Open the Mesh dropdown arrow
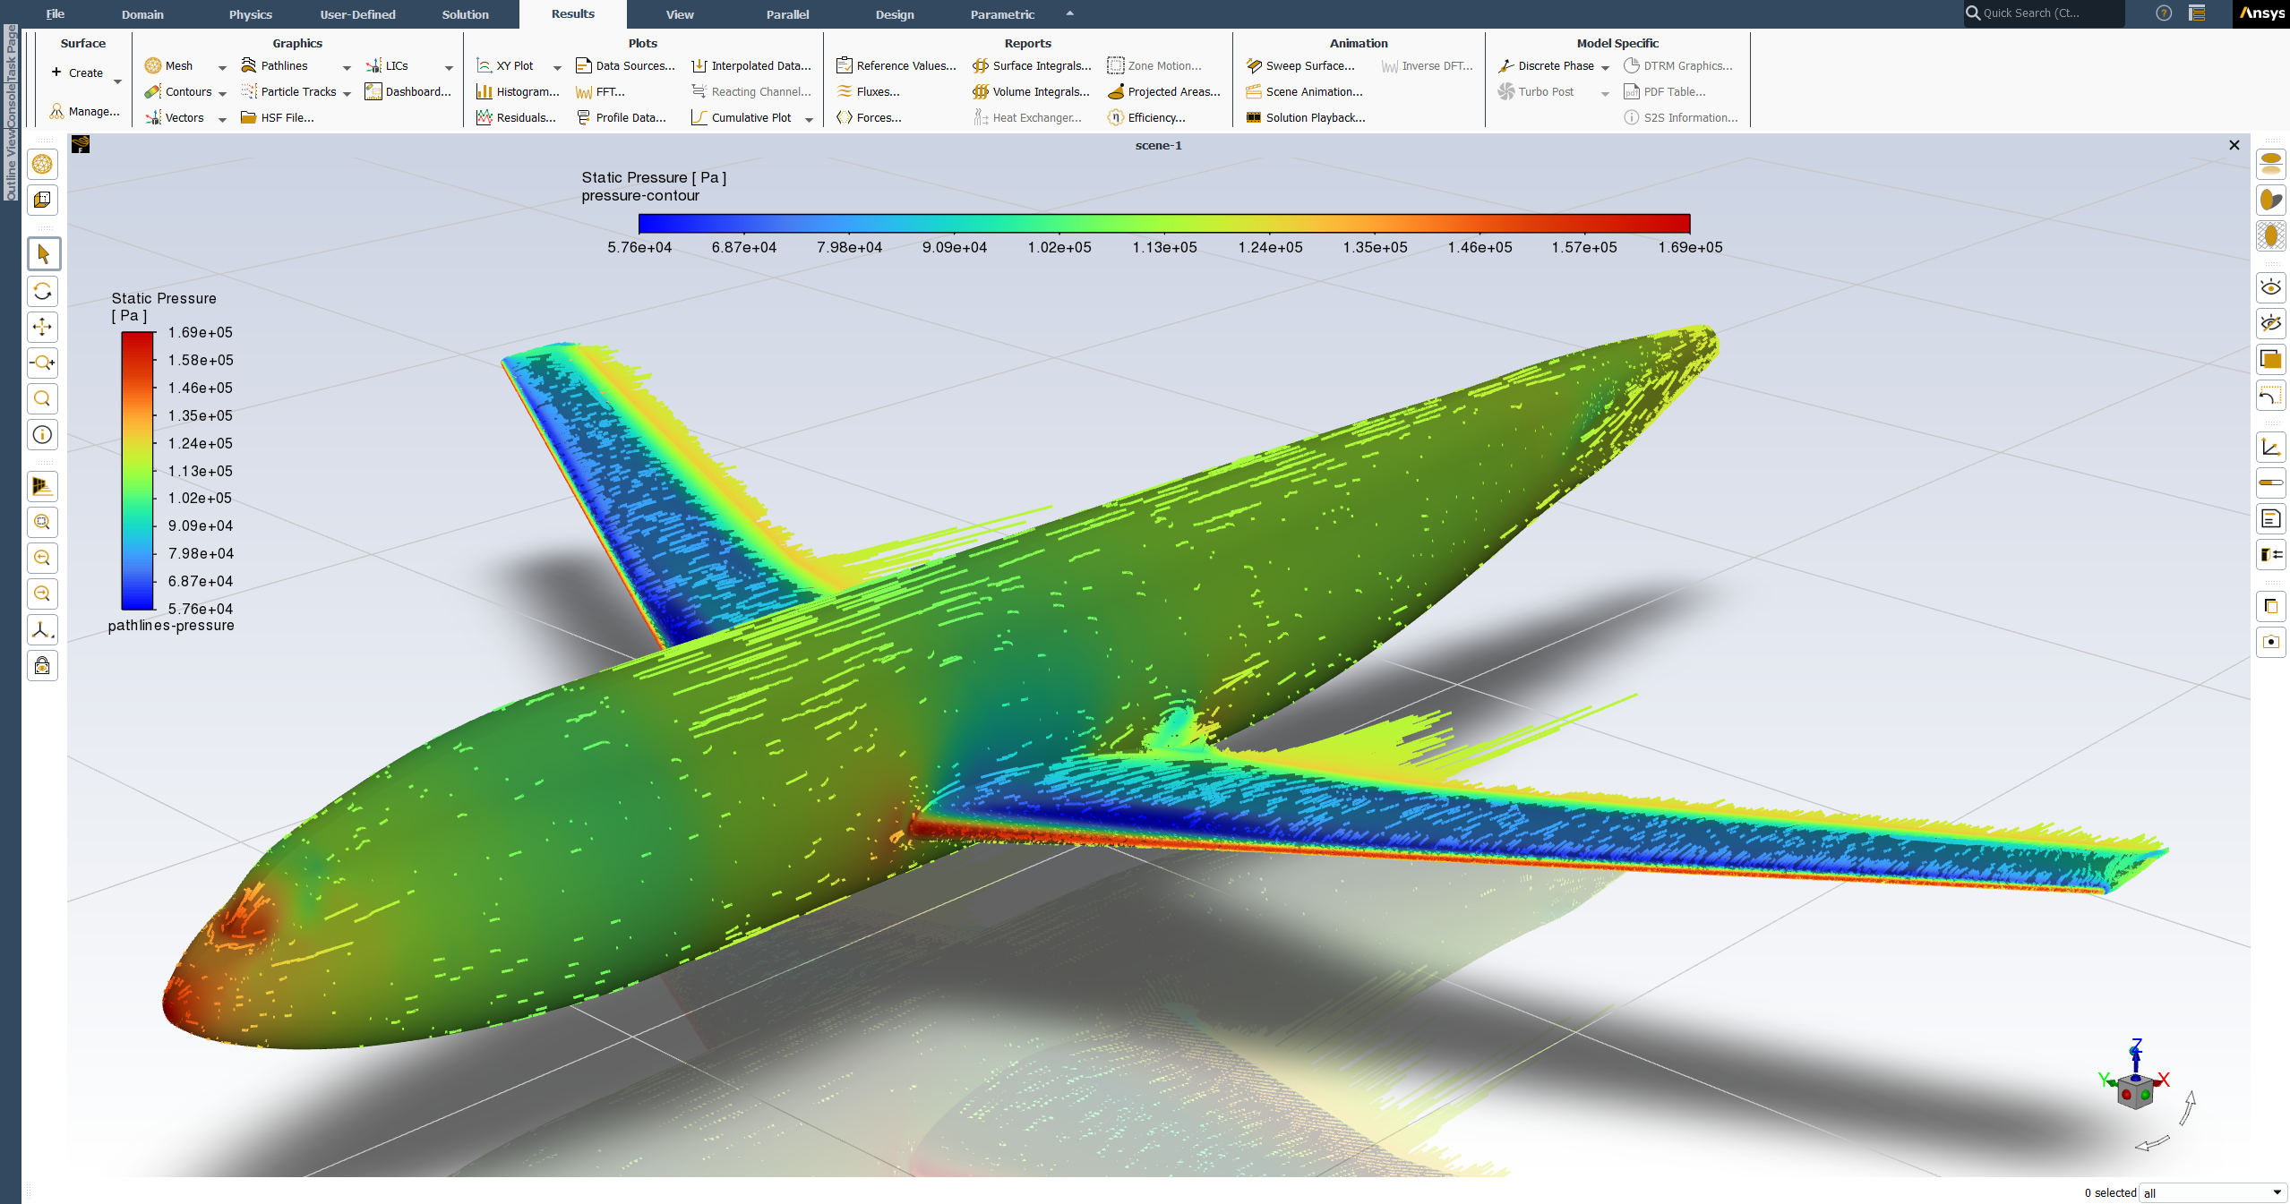The image size is (2290, 1204). click(222, 67)
